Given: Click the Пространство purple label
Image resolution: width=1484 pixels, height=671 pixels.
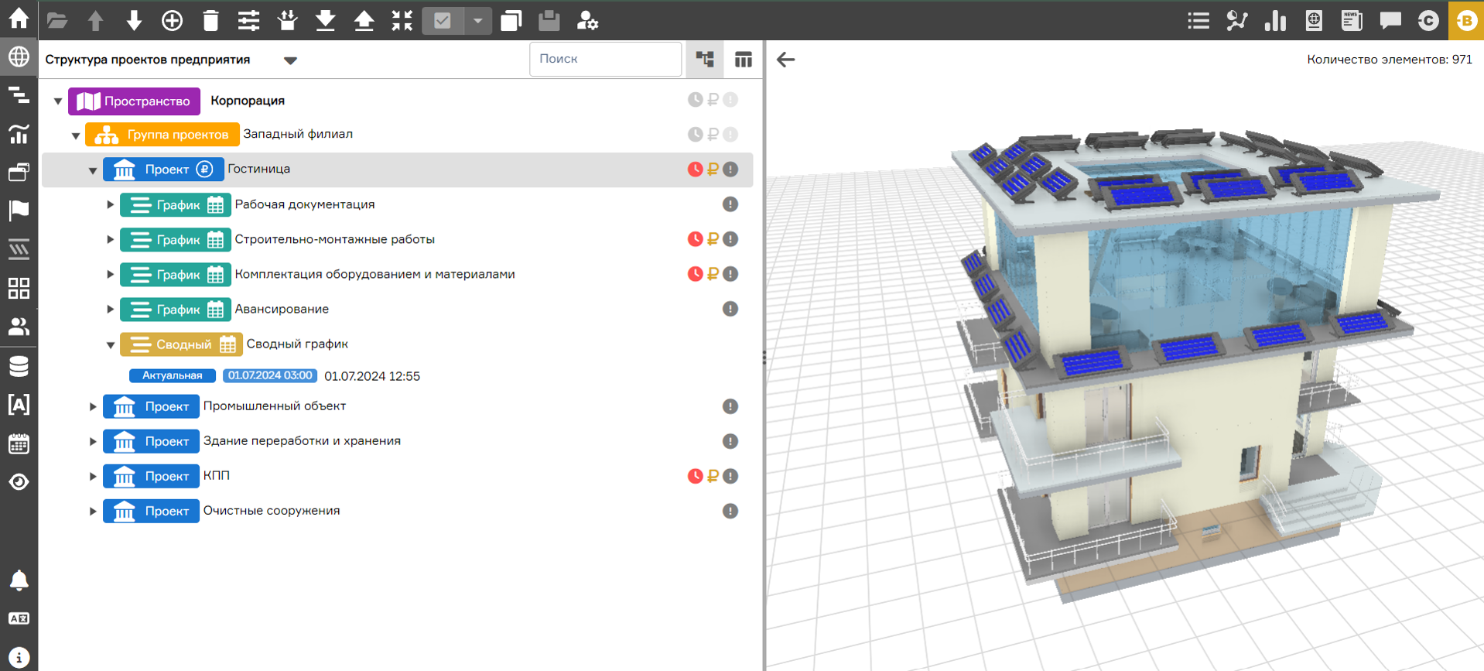Looking at the screenshot, I should click(x=135, y=101).
